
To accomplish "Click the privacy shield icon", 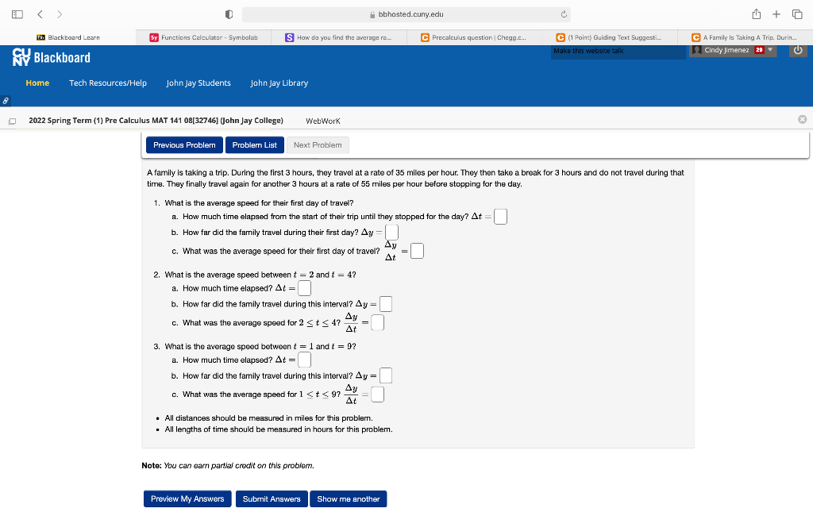I will (229, 14).
